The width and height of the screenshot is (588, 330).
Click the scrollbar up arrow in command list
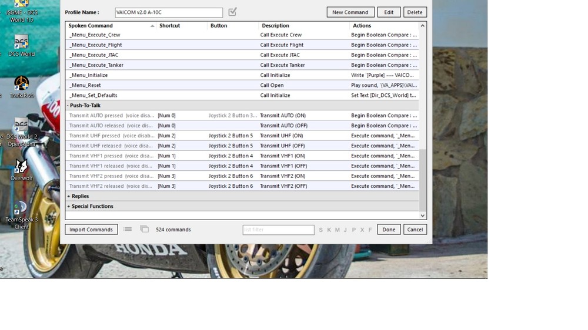click(423, 25)
